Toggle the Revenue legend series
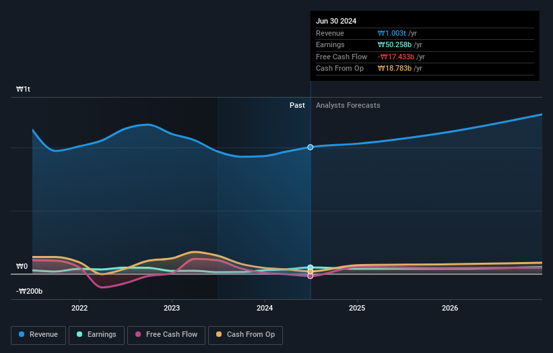This screenshot has height=353, width=553. pyautogui.click(x=38, y=335)
